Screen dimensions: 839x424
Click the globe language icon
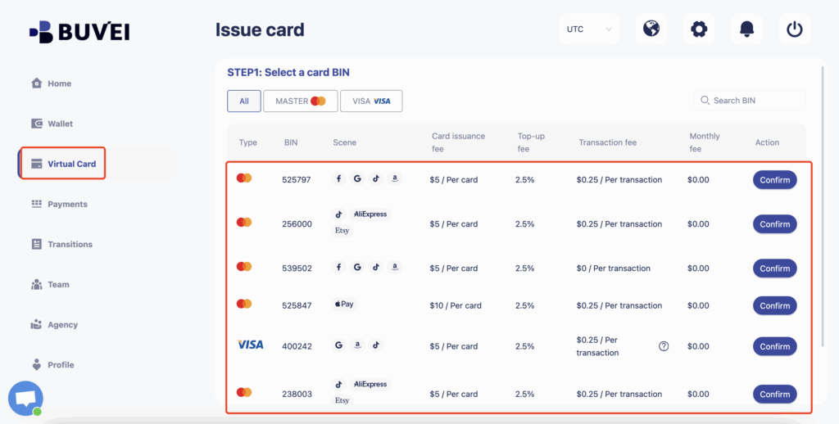651,29
